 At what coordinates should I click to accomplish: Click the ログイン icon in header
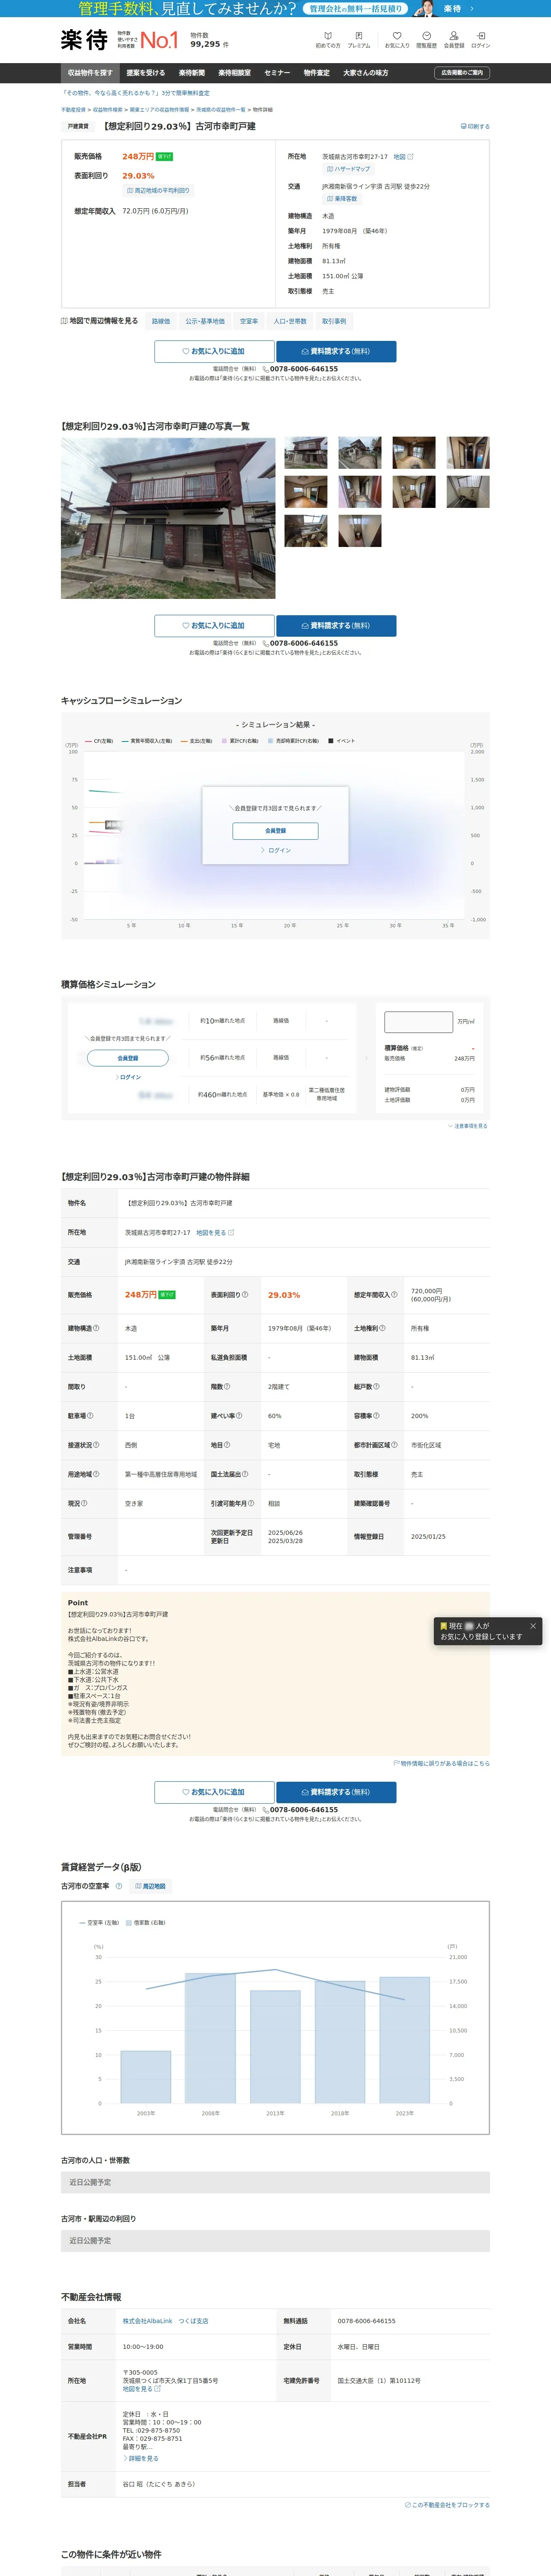(480, 40)
